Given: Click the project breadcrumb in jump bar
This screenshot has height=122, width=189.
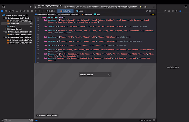Looking at the screenshot, I should pyautogui.click(x=46, y=15).
